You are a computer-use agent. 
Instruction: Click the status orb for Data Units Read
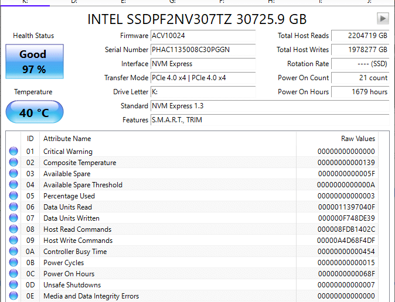13,207
